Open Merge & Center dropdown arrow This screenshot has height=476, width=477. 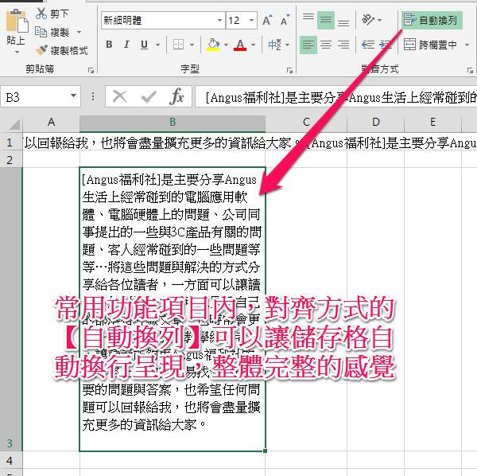(x=467, y=45)
